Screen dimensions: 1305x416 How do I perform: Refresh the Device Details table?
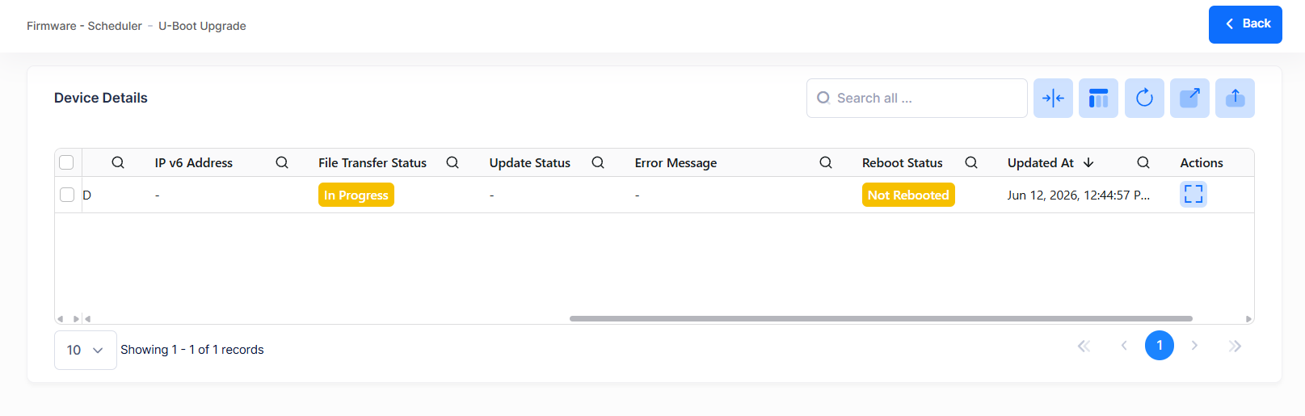coord(1144,99)
